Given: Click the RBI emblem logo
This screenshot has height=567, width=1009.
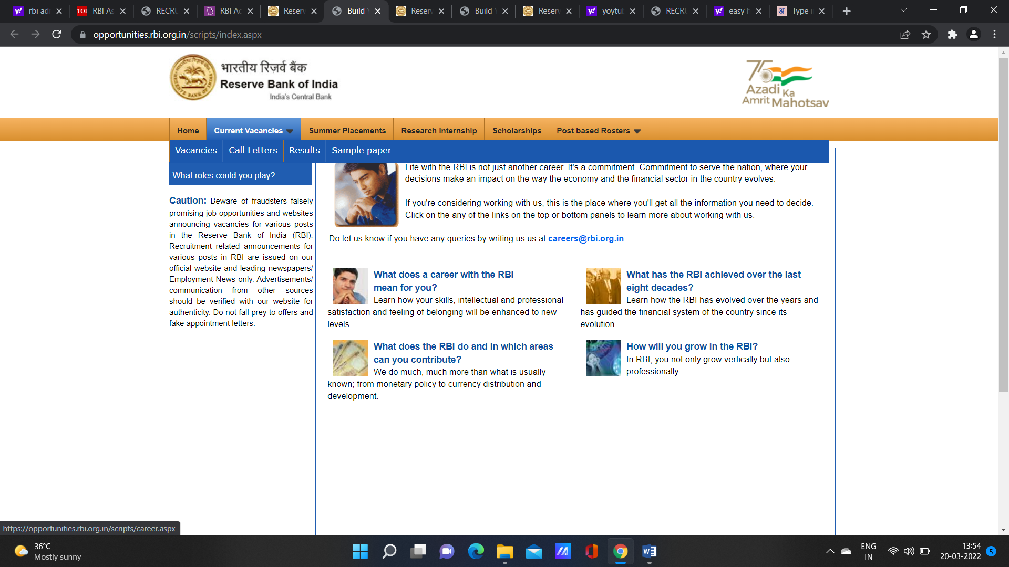Looking at the screenshot, I should click(193, 78).
